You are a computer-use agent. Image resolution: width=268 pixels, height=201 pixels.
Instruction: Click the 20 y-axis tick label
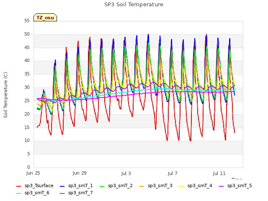pos(27,114)
